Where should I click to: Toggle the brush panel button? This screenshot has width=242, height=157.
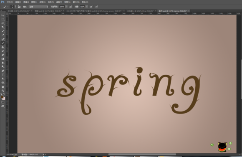click(x=19, y=7)
